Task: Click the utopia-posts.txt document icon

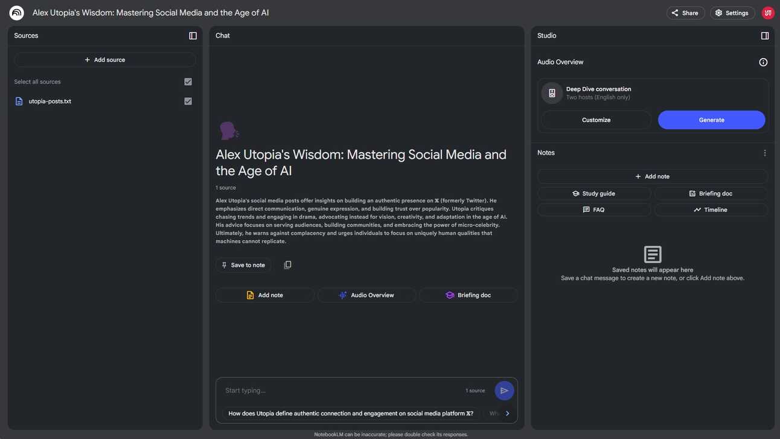Action: pos(19,101)
